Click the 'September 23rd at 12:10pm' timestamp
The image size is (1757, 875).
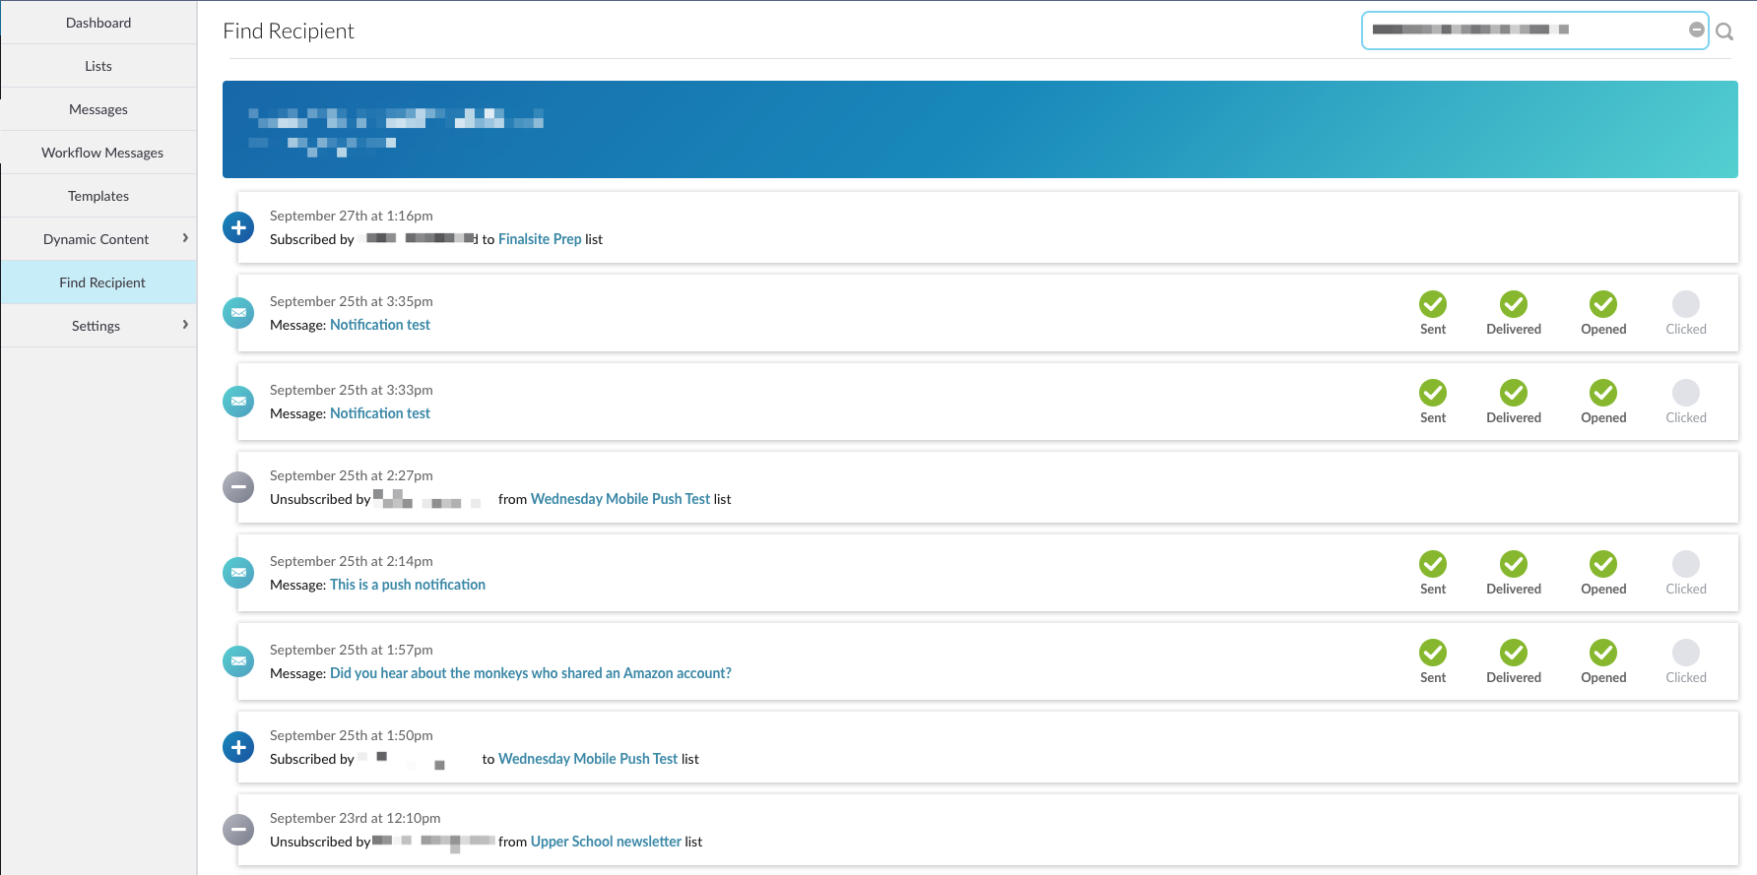tap(355, 818)
